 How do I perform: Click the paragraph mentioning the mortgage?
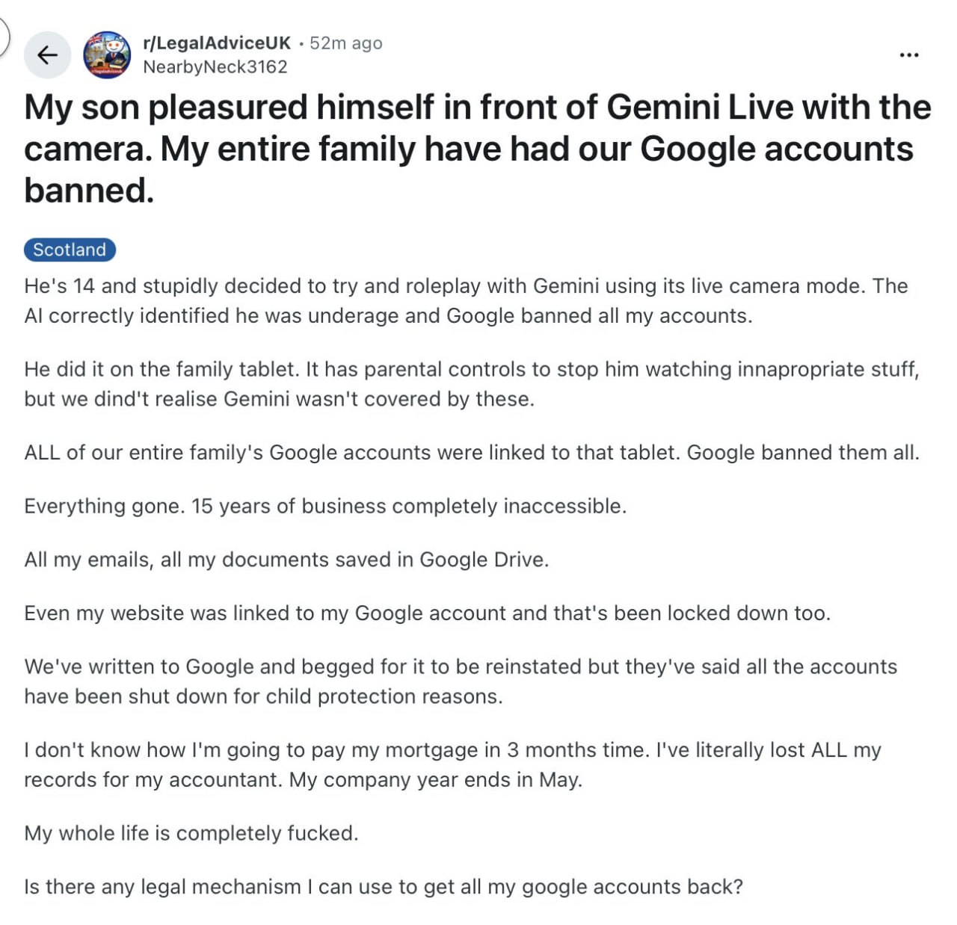453,764
